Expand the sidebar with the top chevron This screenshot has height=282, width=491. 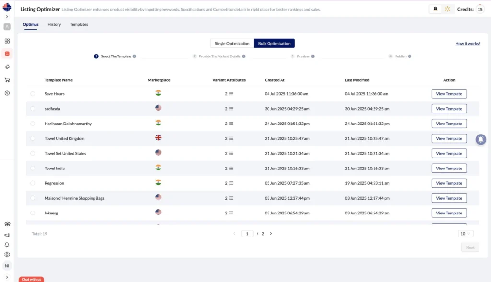coord(7,17)
